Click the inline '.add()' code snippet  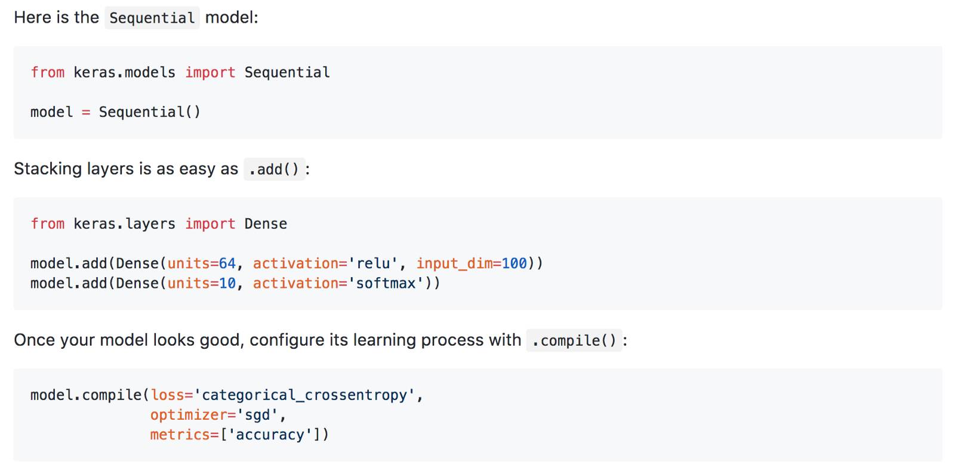pyautogui.click(x=274, y=169)
